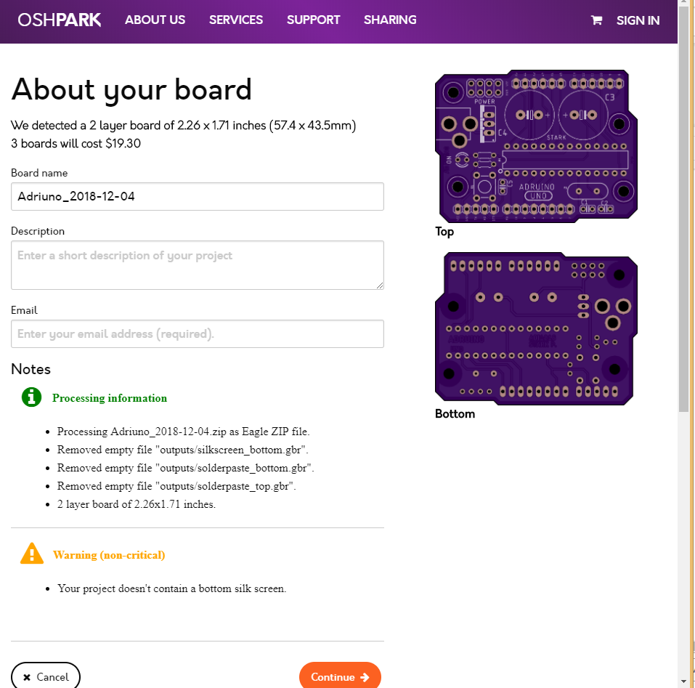The image size is (695, 688).
Task: Open the About Us menu
Action: [x=155, y=20]
